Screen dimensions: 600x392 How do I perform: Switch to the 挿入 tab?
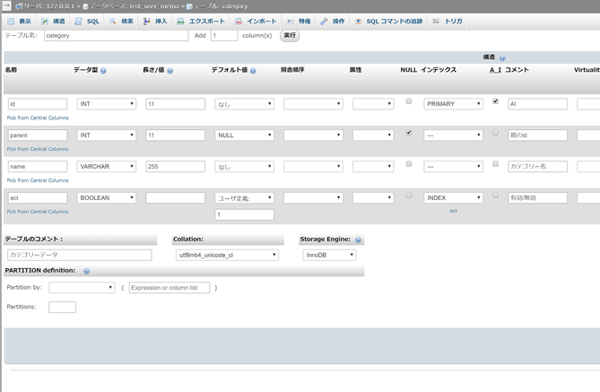pos(155,22)
